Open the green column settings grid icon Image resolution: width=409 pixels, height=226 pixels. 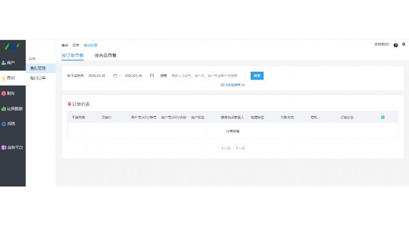click(383, 117)
